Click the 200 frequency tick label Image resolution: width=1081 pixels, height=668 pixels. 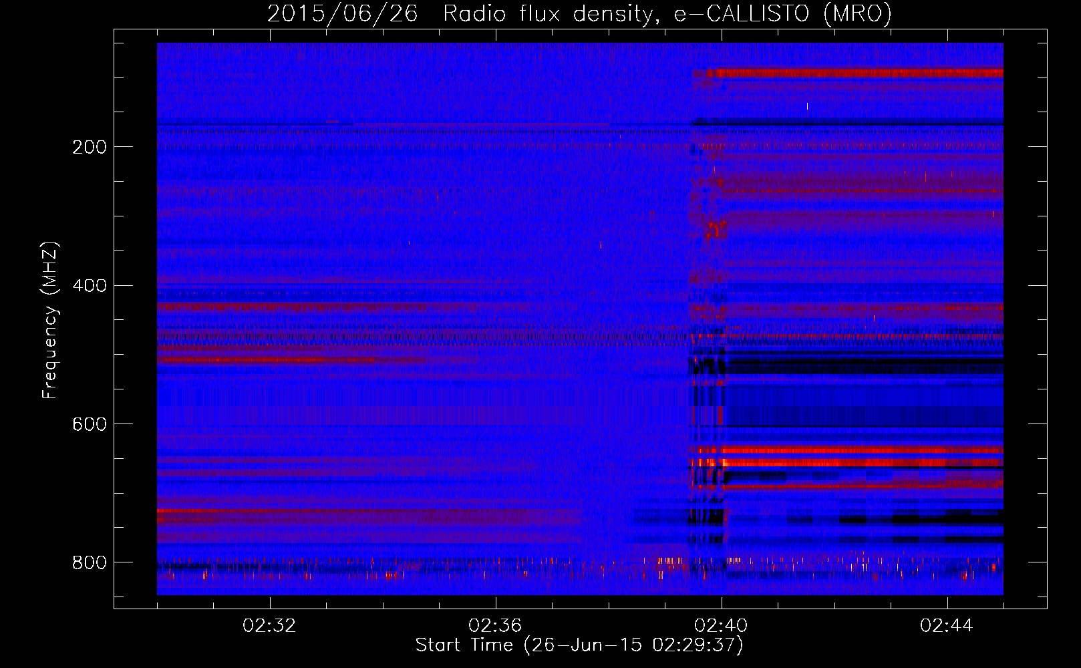(90, 147)
